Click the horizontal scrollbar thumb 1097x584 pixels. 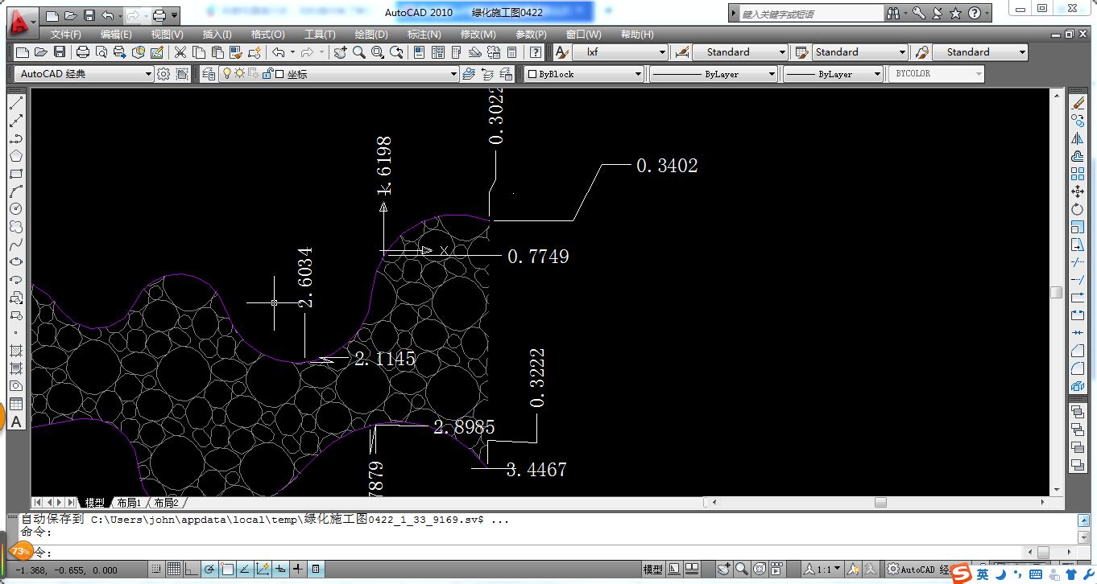[880, 503]
